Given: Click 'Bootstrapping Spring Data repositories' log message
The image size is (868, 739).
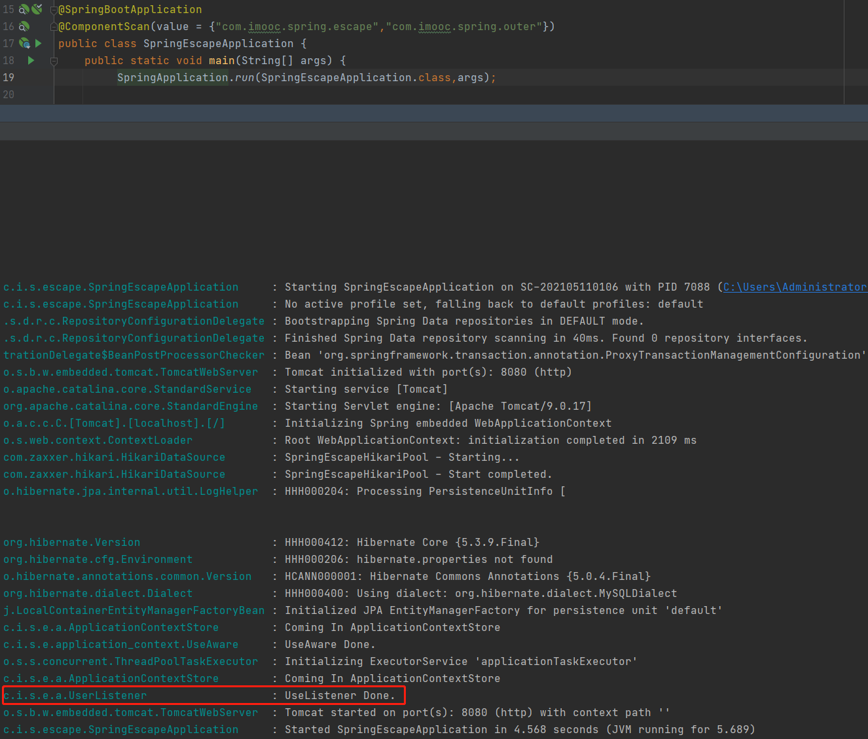Looking at the screenshot, I should (x=464, y=321).
